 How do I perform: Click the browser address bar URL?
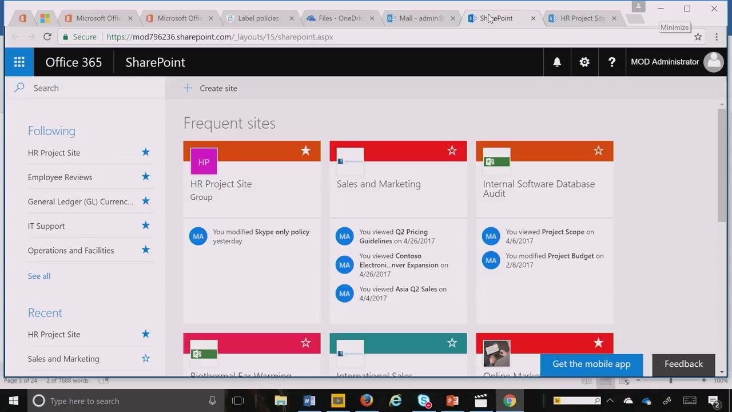tap(220, 37)
